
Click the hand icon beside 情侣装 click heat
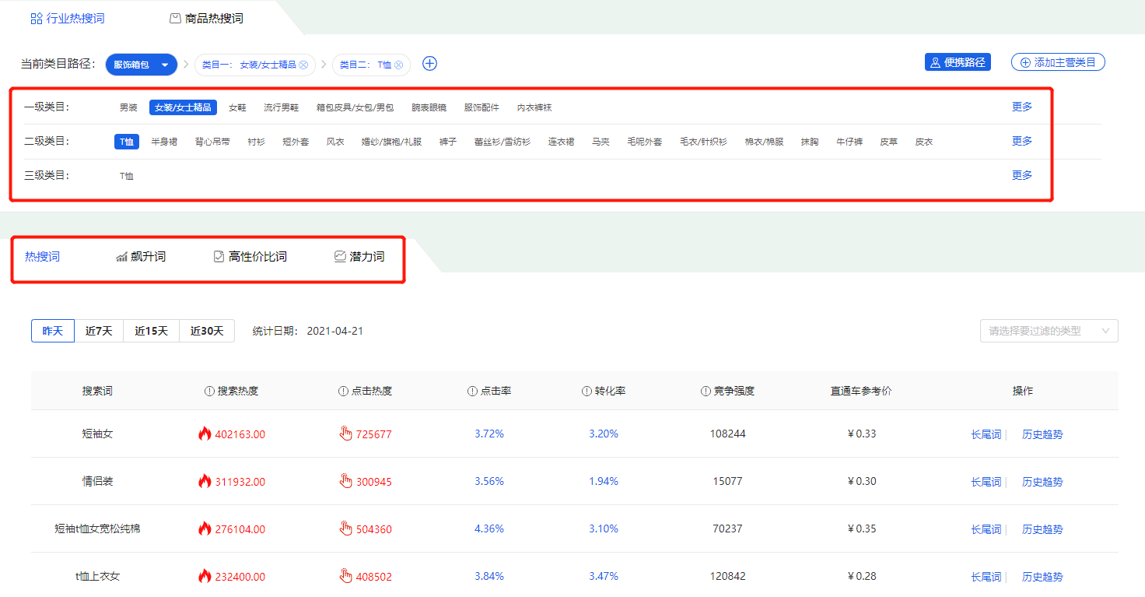point(345,481)
